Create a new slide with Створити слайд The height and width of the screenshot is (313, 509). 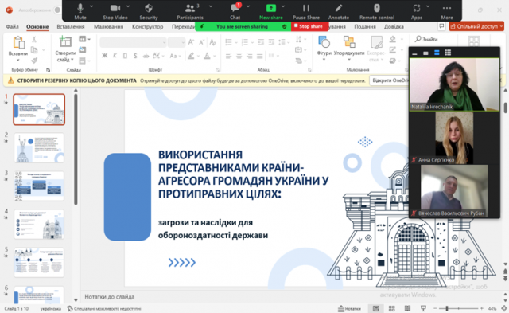[x=65, y=49]
